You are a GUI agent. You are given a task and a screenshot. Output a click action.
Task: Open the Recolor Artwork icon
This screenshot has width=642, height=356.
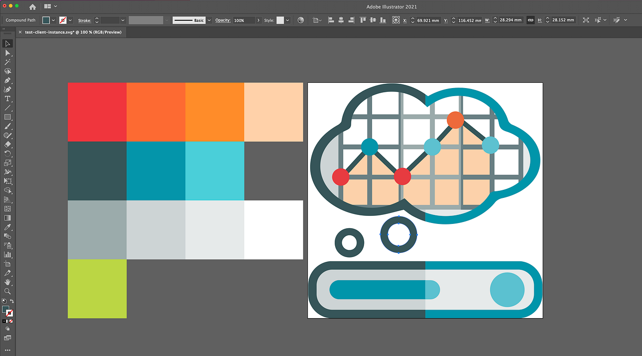301,20
